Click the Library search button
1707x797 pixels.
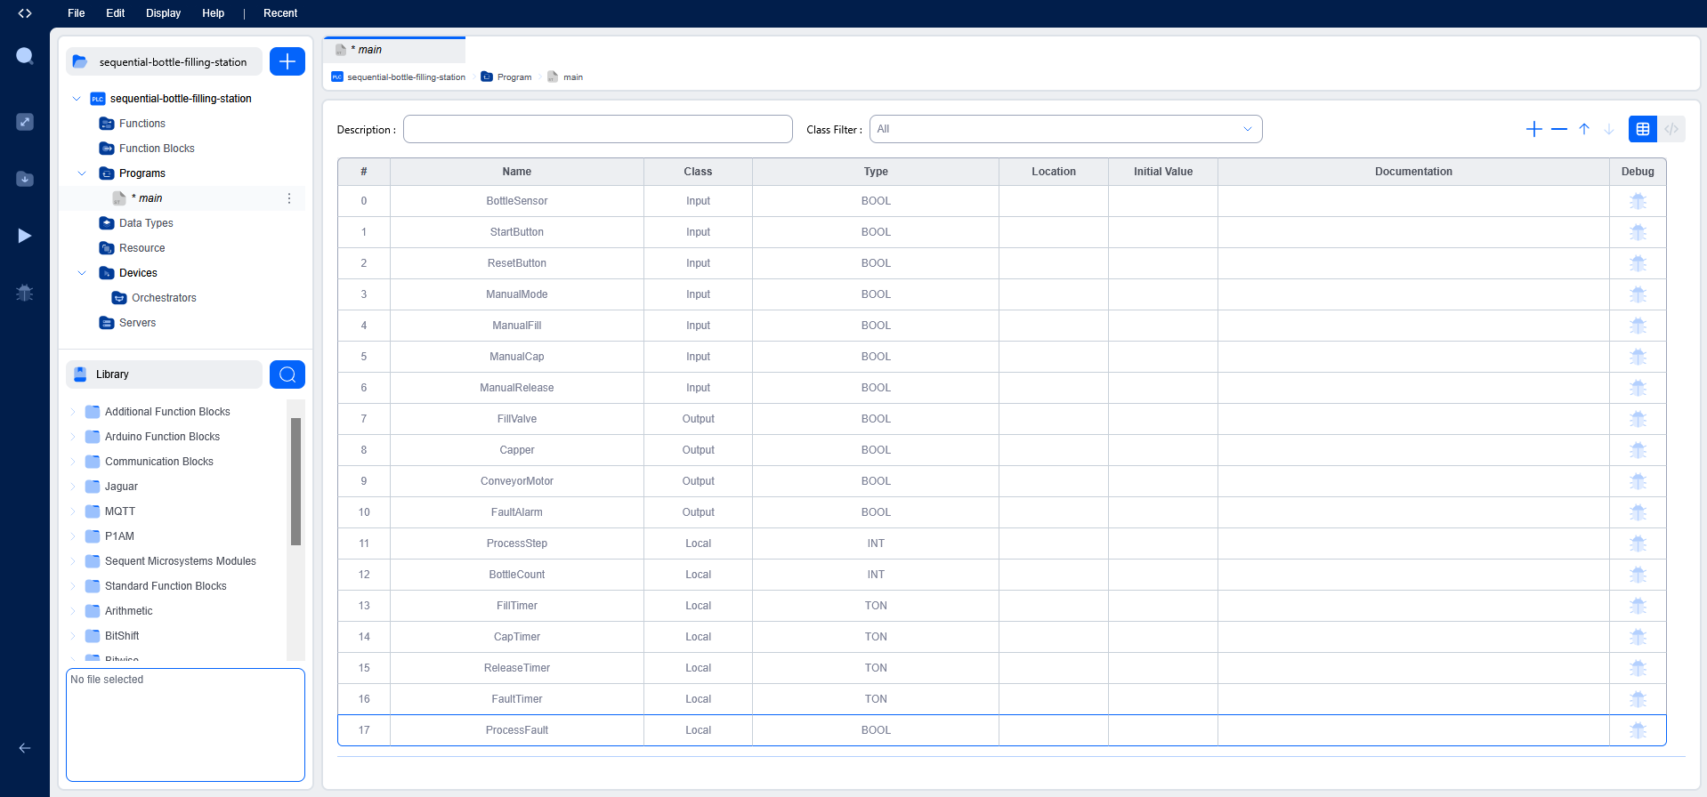point(287,374)
